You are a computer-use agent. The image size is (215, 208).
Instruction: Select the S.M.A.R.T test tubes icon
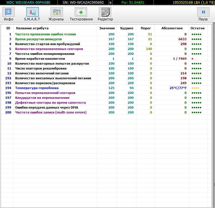point(32,12)
